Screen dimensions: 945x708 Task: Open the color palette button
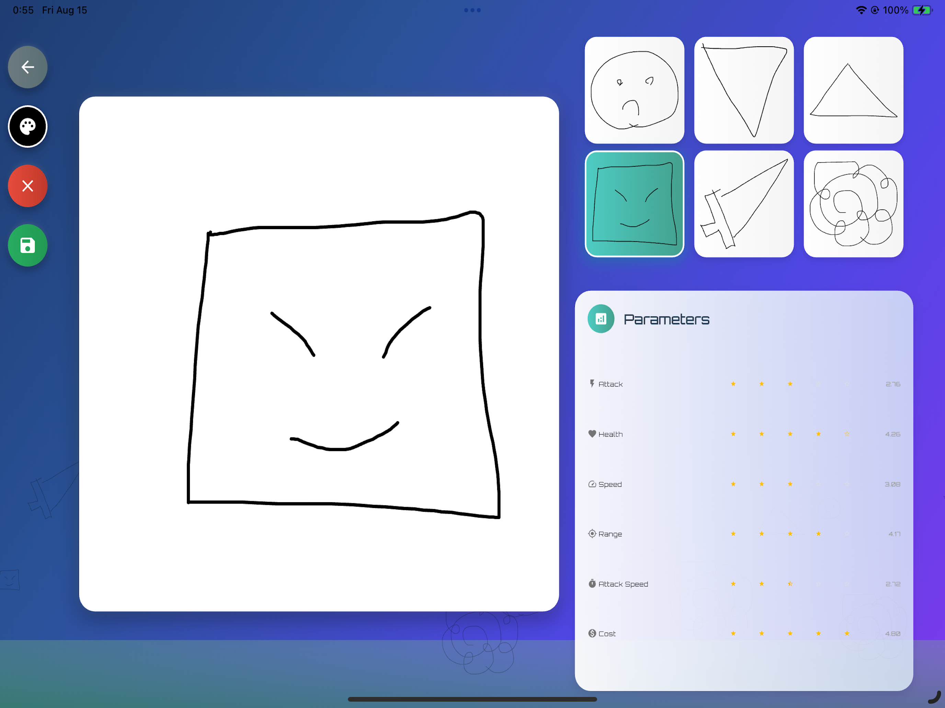[28, 126]
